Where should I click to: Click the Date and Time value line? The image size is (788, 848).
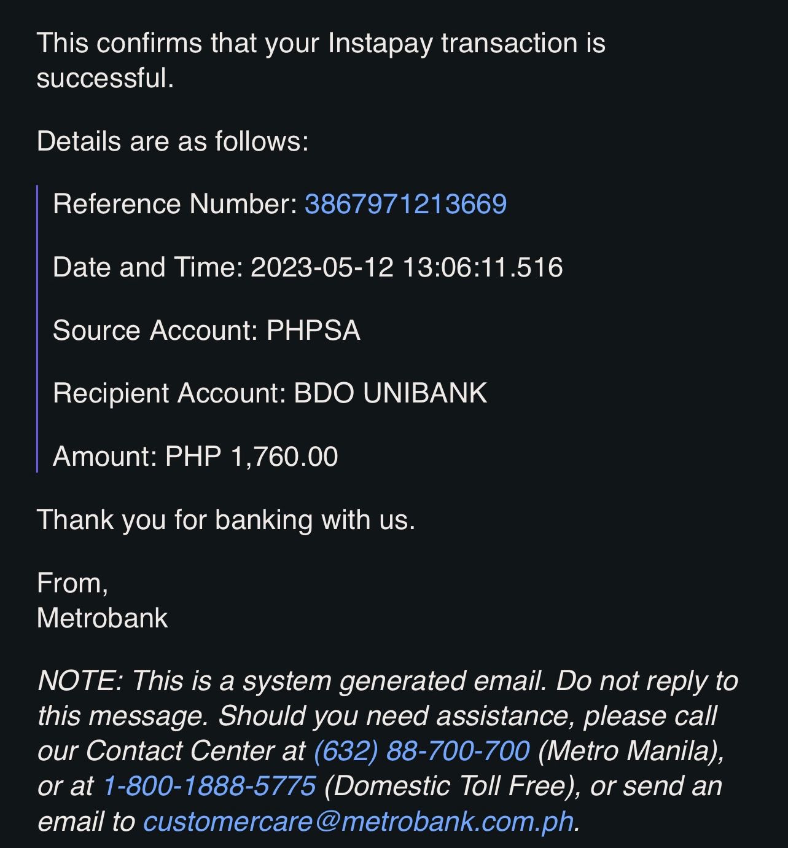coord(308,267)
